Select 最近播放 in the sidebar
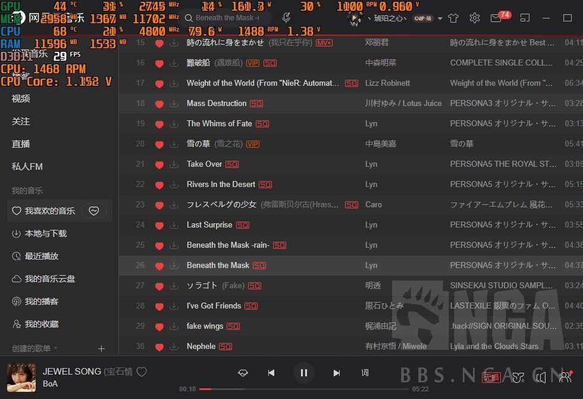The image size is (583, 399). pyautogui.click(x=41, y=256)
